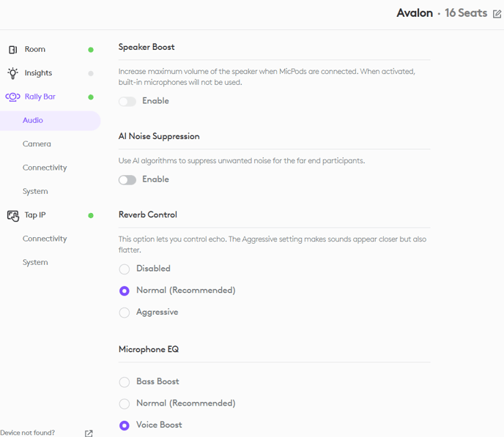The height and width of the screenshot is (437, 504).
Task: Click the Rally Bar device icon
Action: point(12,97)
